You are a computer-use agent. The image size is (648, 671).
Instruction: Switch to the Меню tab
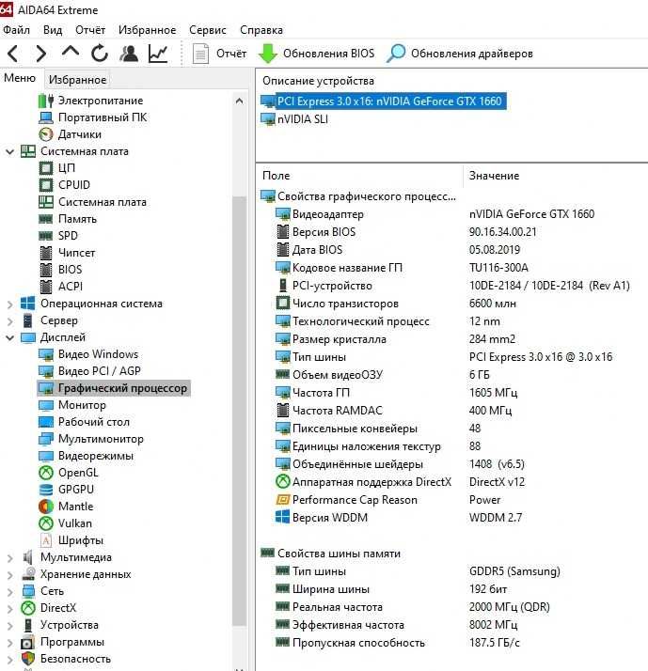(x=20, y=78)
